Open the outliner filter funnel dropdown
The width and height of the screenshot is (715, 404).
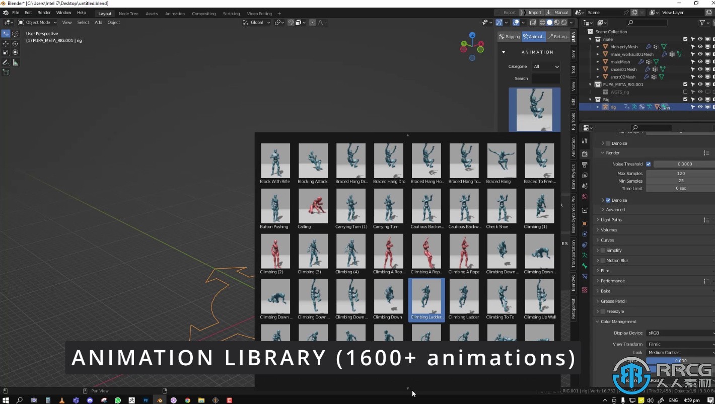[704, 23]
